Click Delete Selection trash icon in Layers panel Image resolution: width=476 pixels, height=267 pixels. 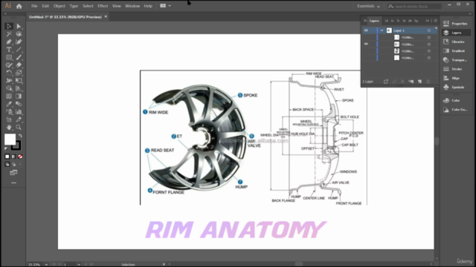[428, 82]
